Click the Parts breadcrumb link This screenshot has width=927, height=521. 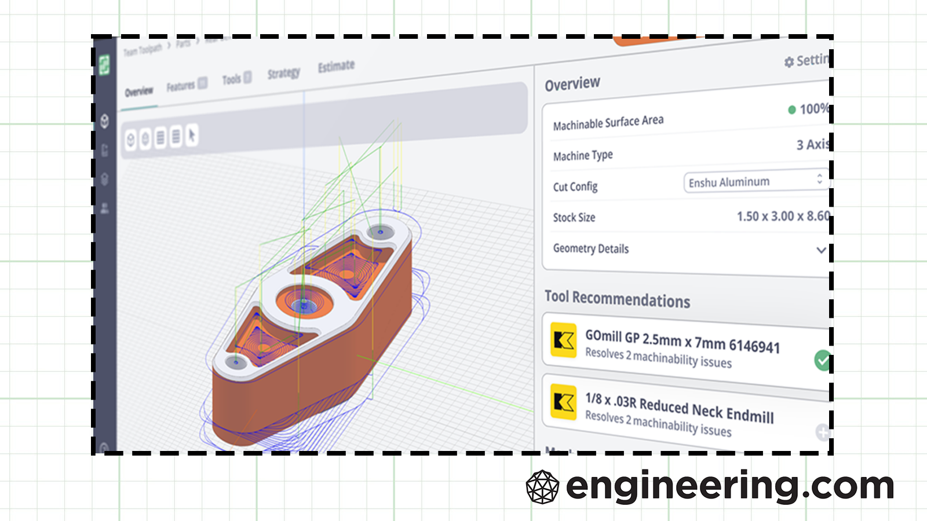[183, 43]
